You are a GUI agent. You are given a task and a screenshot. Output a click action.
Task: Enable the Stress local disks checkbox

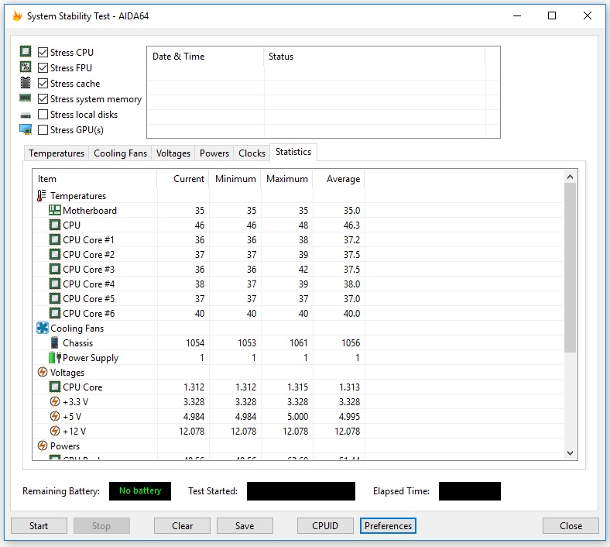[43, 115]
